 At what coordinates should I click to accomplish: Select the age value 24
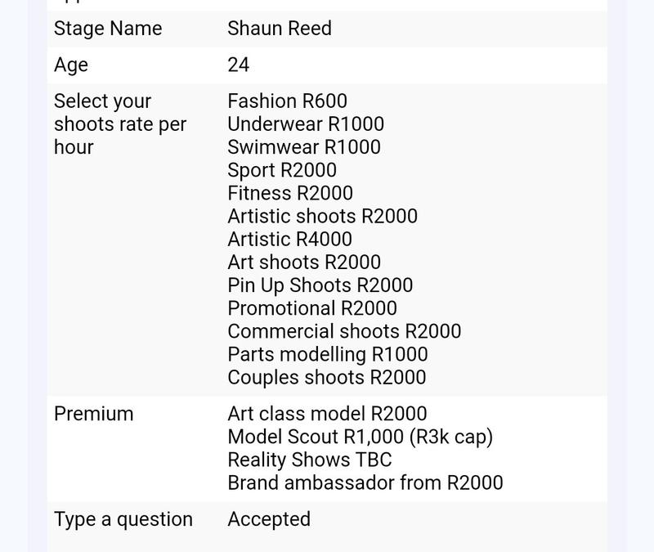pyautogui.click(x=239, y=65)
